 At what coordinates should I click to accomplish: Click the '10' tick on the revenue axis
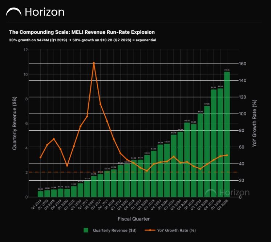pos(25,74)
